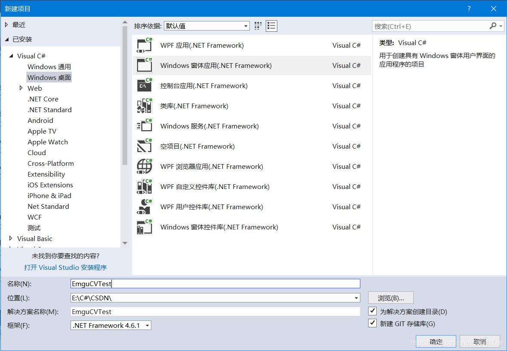Click the 名称 project name field
The width and height of the screenshot is (507, 351).
coord(215,284)
